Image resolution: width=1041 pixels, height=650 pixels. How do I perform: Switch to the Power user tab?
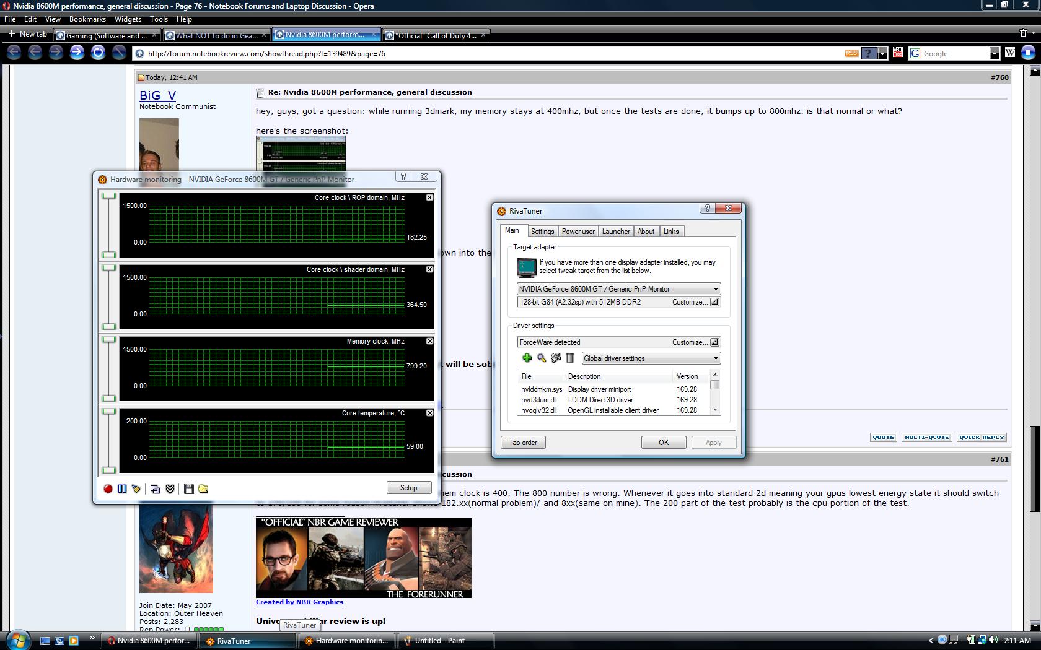pyautogui.click(x=578, y=232)
